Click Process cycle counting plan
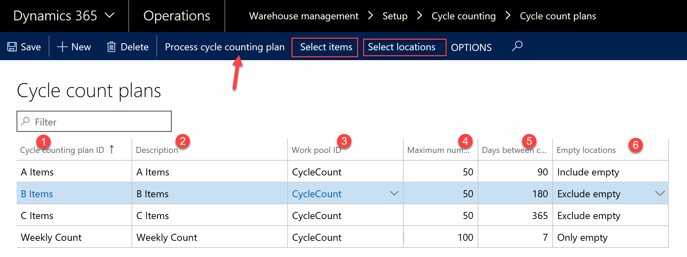 pos(225,47)
